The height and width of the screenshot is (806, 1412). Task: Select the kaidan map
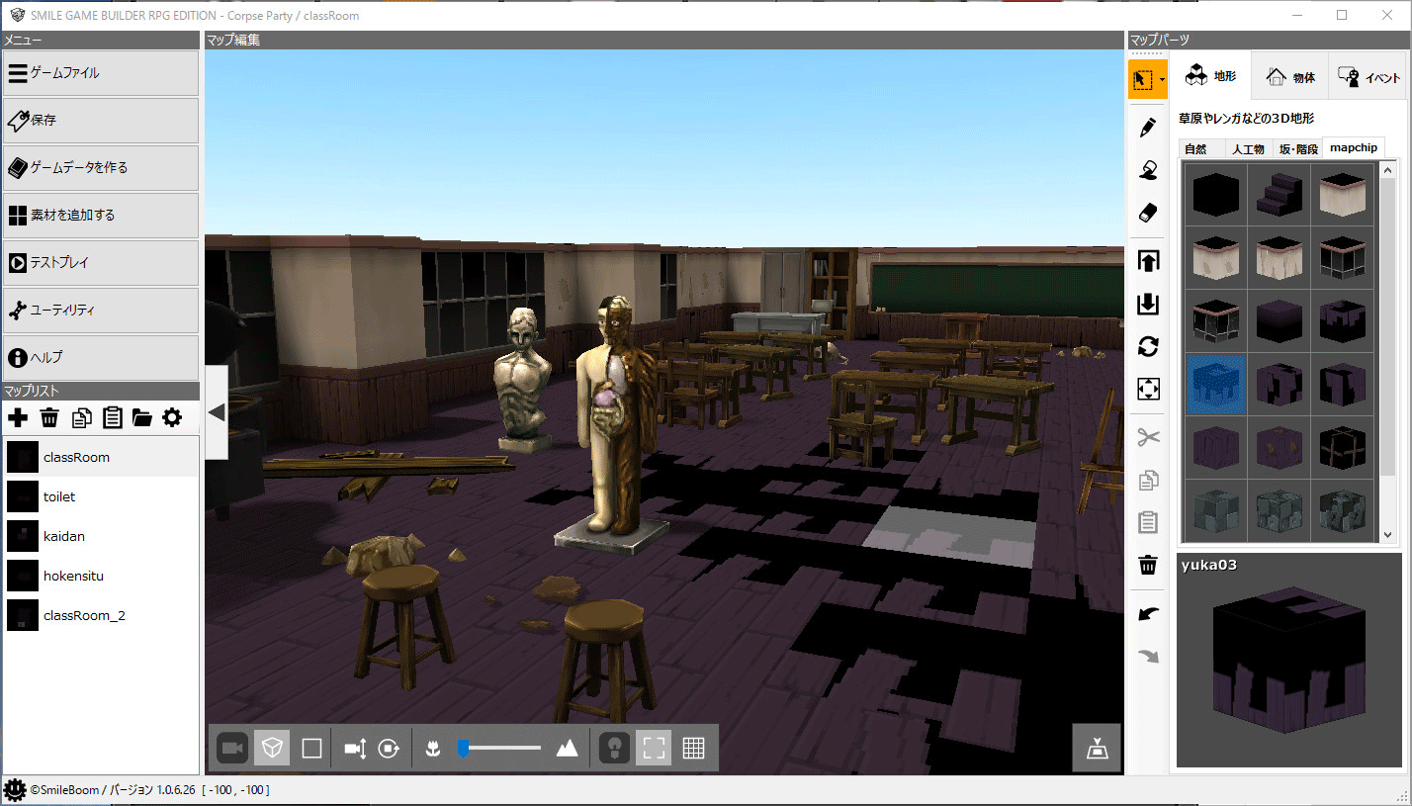coord(101,536)
